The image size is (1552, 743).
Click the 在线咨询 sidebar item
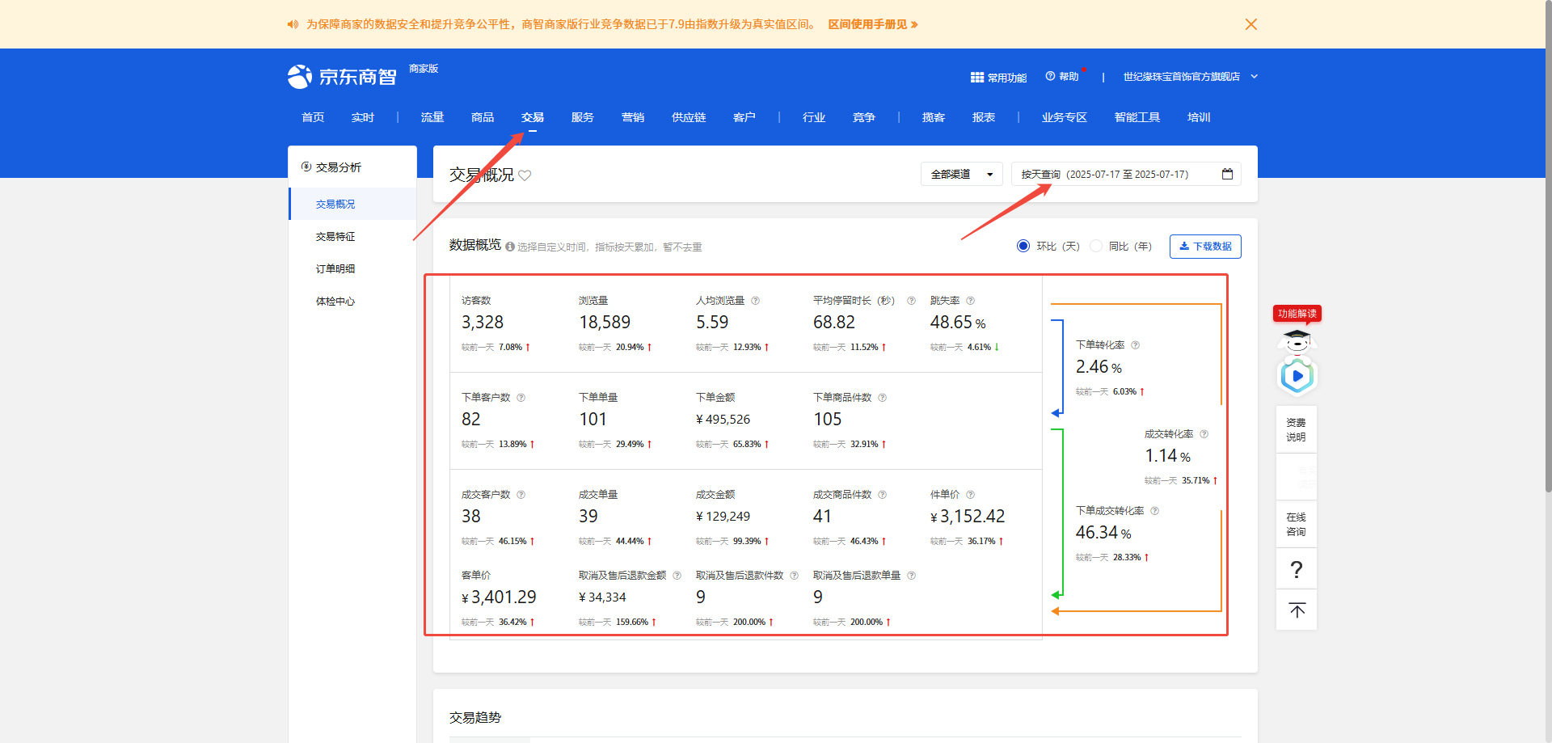tap(1296, 524)
